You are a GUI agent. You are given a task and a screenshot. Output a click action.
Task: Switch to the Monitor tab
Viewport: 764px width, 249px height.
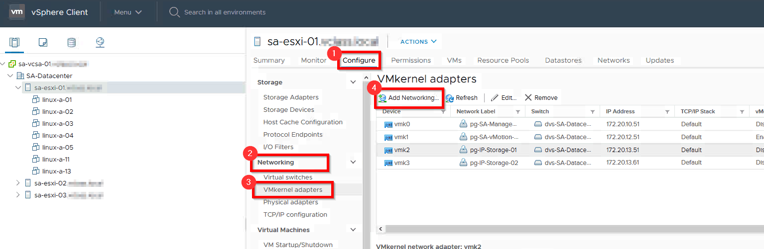(314, 60)
